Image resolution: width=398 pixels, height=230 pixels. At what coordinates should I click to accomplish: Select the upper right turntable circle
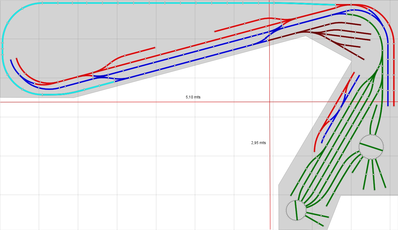point(371,147)
